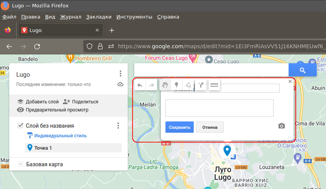Screen dimensions: 326x189
Task: Switch to the Lugo browser tab
Action: pyautogui.click(x=61, y=30)
